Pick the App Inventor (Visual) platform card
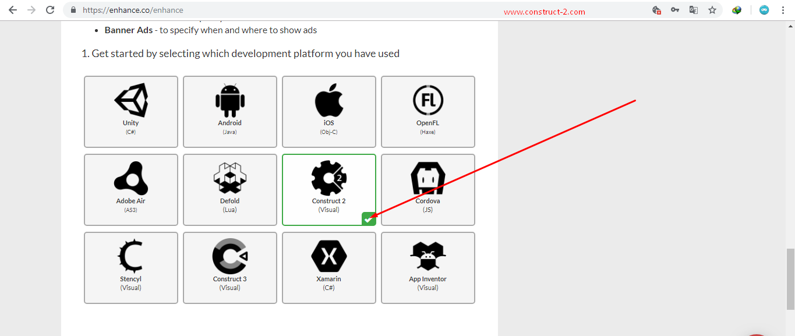 [x=428, y=268]
